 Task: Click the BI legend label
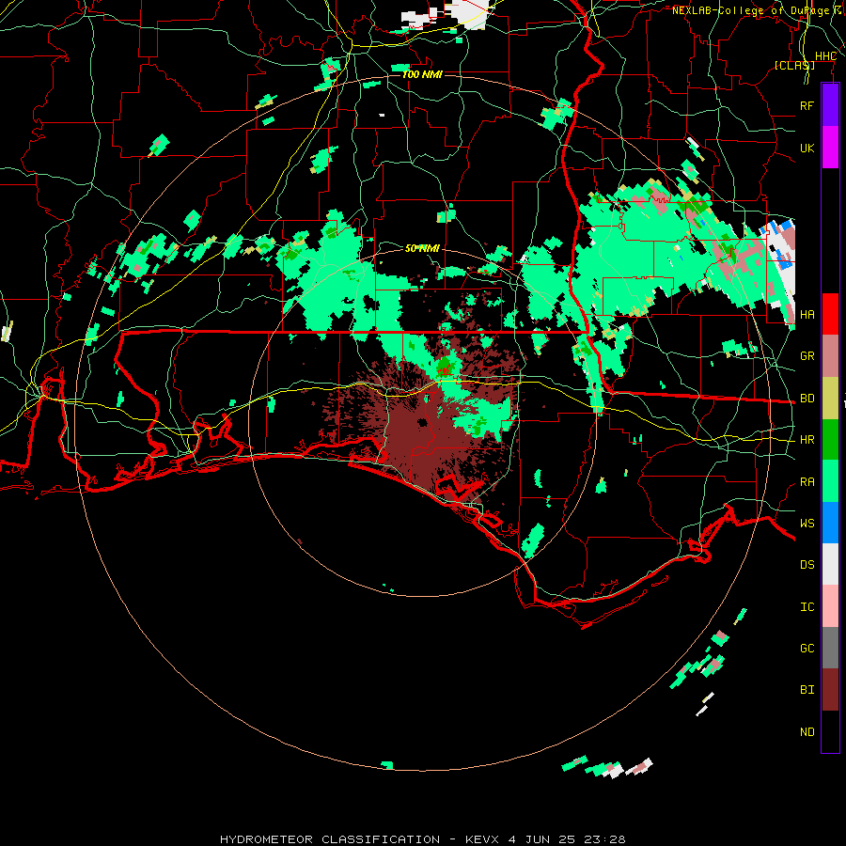pos(807,690)
